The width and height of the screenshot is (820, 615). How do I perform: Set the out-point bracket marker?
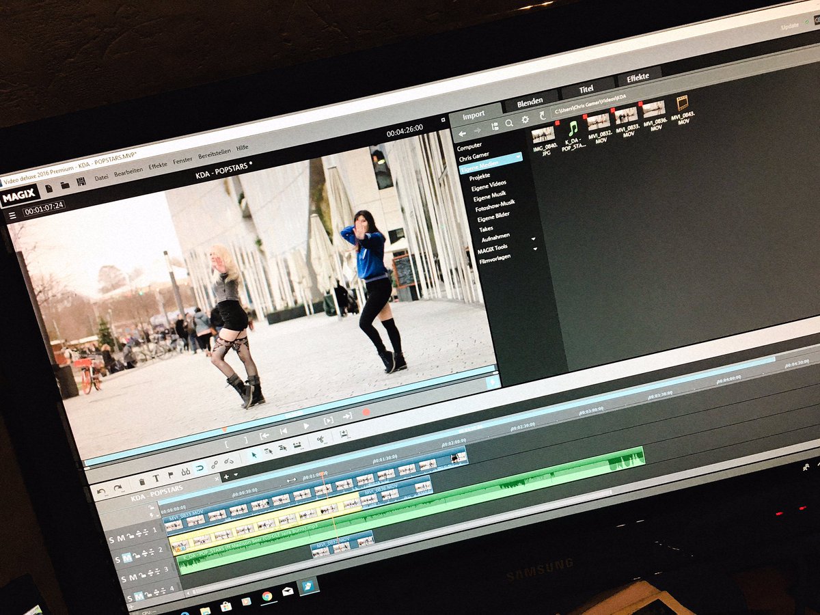point(246,440)
